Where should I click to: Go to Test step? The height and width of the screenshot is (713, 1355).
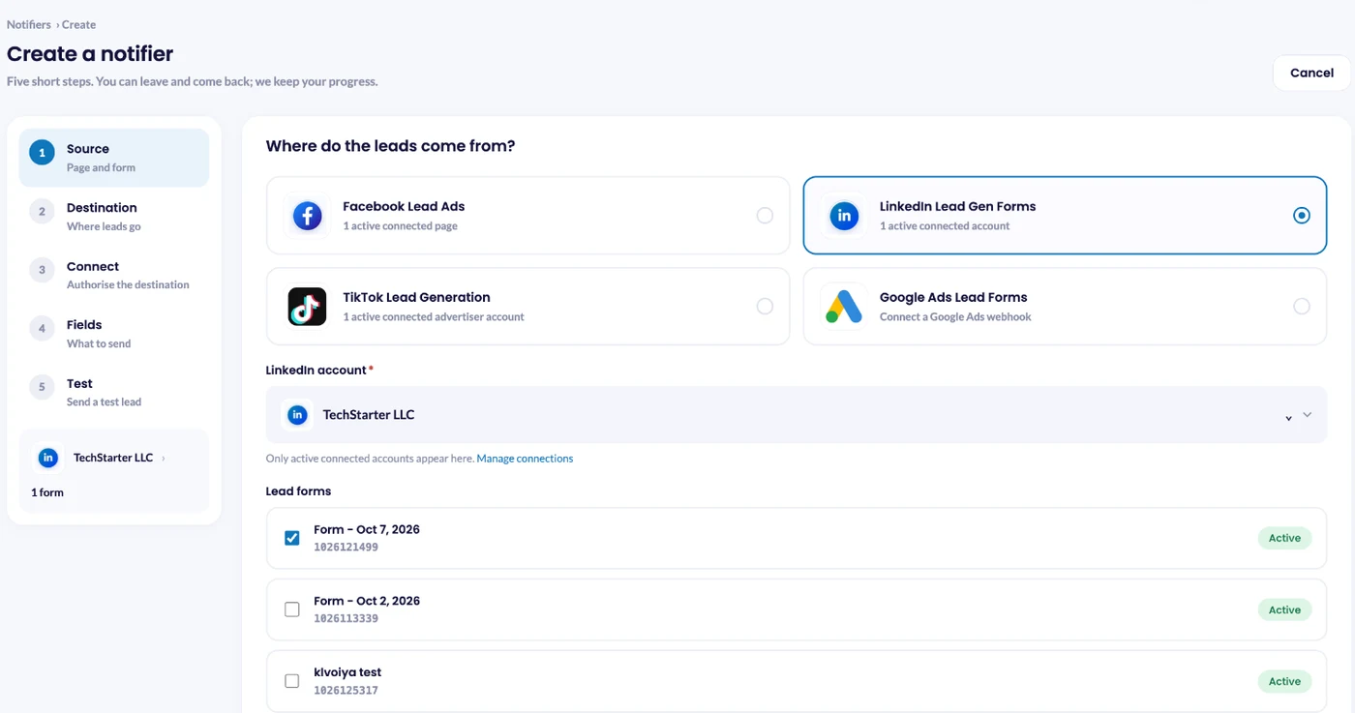pyautogui.click(x=114, y=392)
